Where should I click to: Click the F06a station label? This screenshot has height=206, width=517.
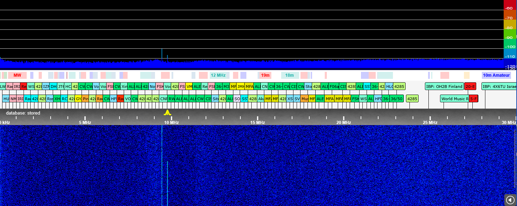(x=334, y=87)
